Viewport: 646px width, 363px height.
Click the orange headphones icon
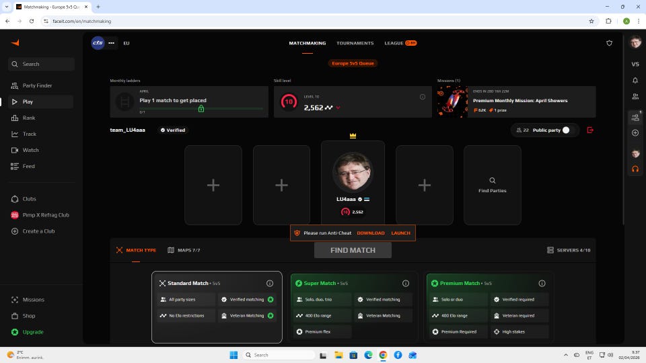pyautogui.click(x=635, y=169)
